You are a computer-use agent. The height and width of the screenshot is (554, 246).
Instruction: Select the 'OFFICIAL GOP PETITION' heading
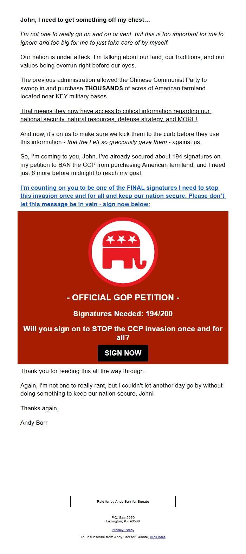[x=123, y=297]
